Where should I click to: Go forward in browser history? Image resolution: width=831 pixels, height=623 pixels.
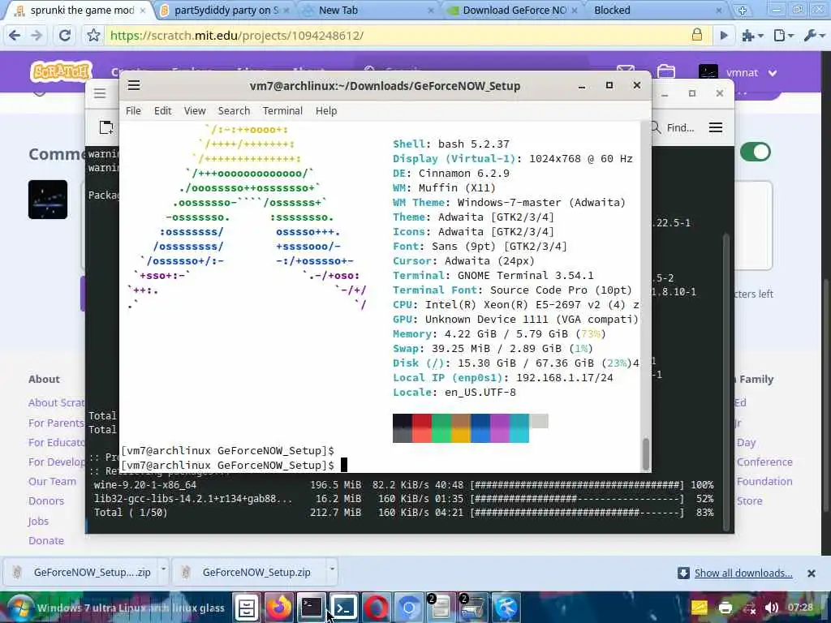coord(37,36)
